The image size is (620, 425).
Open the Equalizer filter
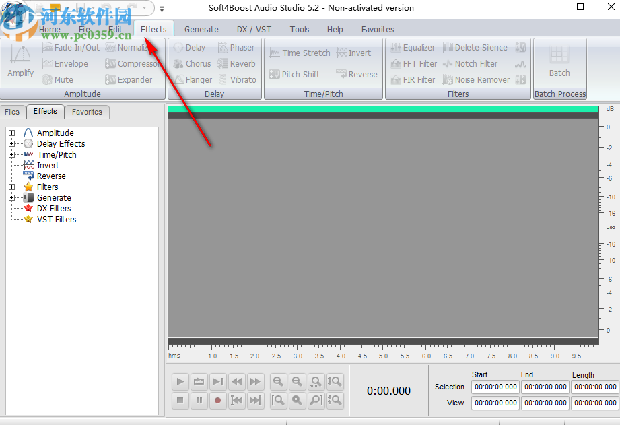click(x=413, y=48)
